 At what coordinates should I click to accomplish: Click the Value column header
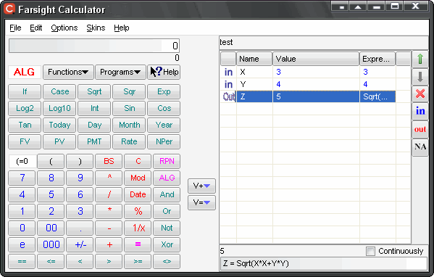[x=316, y=59]
